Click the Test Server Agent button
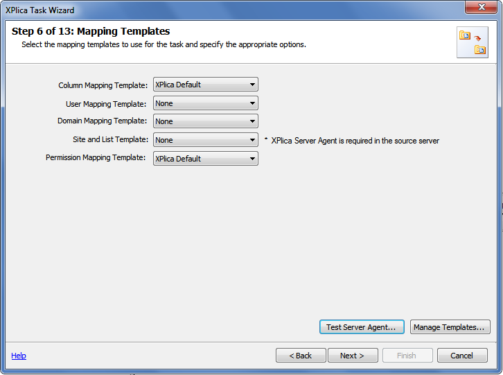Image resolution: width=503 pixels, height=375 pixels. (362, 327)
